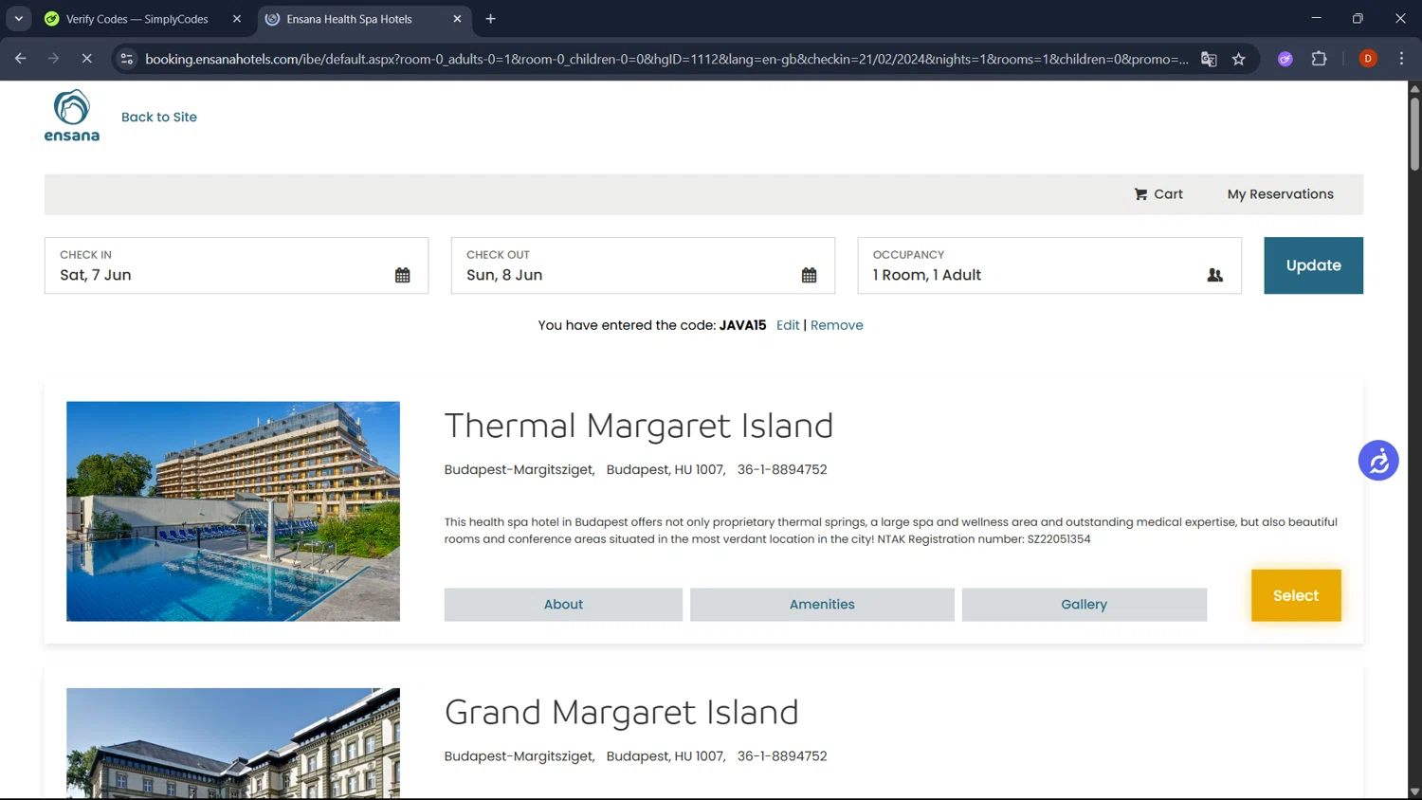Image resolution: width=1422 pixels, height=800 pixels.
Task: Close the Ensana Health Spa Hotels tab
Action: pyautogui.click(x=457, y=19)
